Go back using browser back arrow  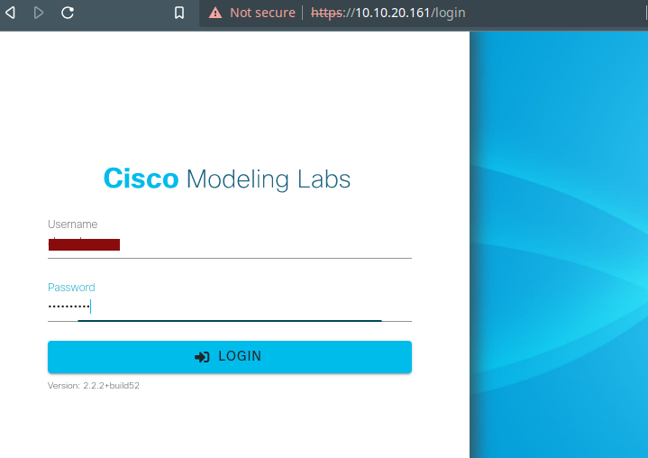coord(10,13)
